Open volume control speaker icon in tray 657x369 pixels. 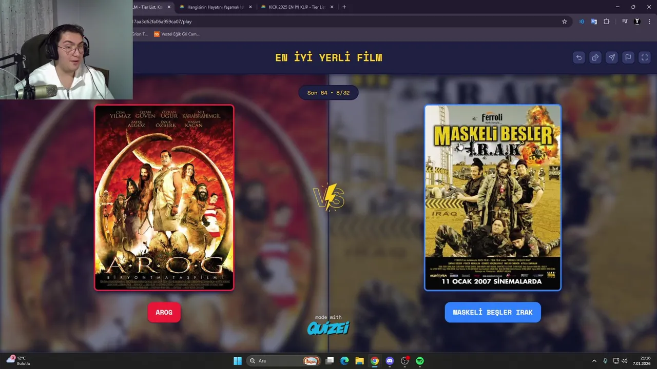pos(625,361)
